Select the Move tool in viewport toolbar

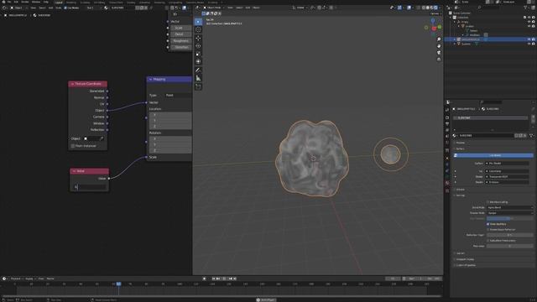click(x=198, y=38)
